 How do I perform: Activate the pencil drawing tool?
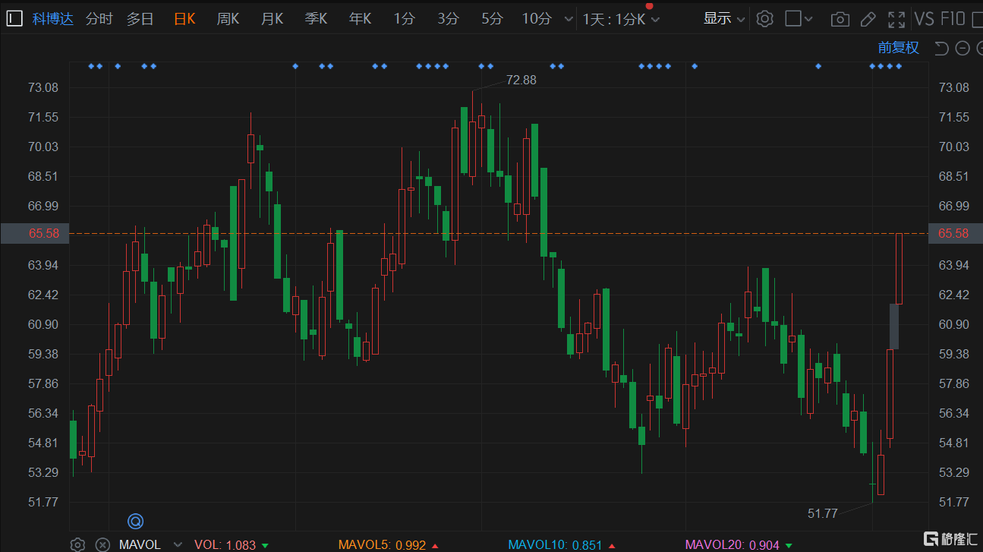(x=868, y=19)
